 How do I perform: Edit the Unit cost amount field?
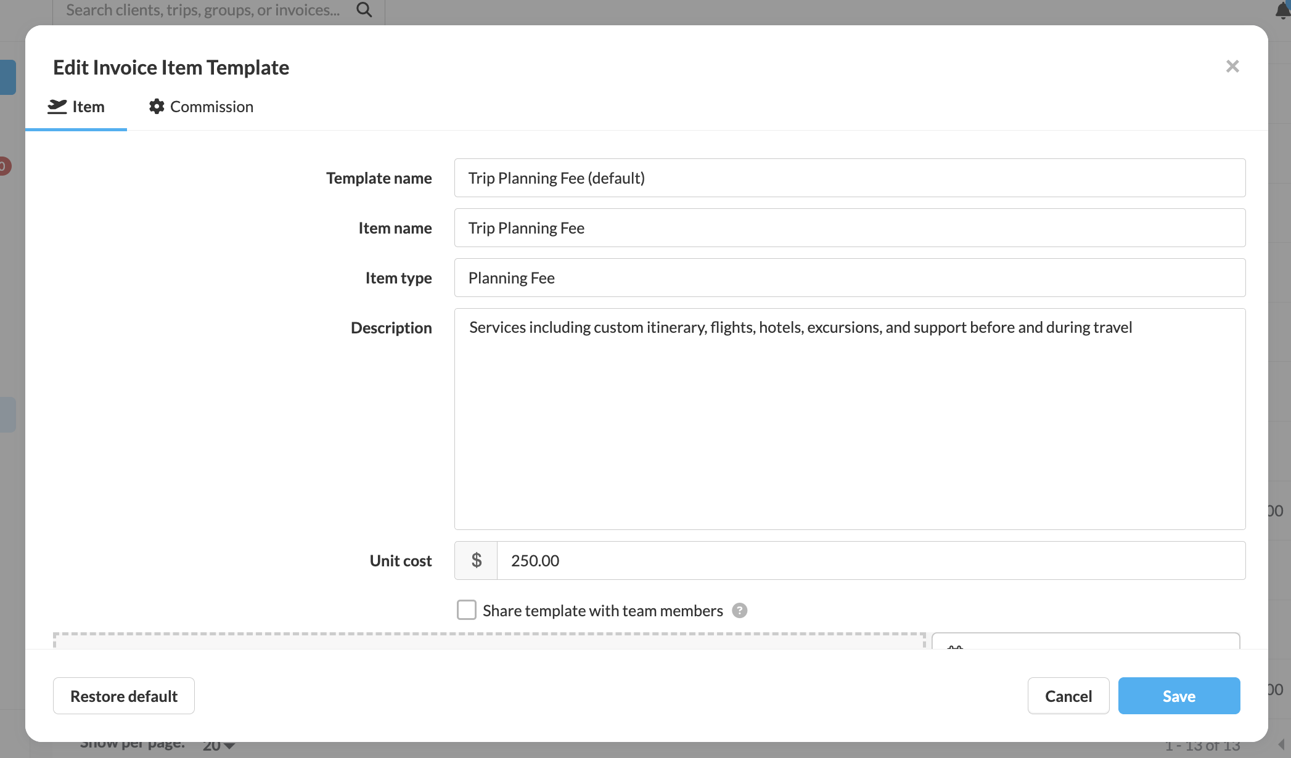coord(871,561)
